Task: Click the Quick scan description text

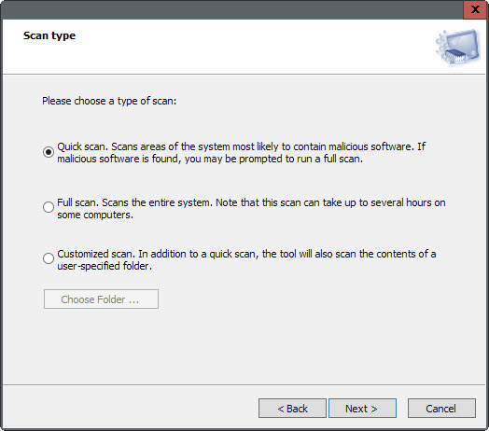Action: click(x=242, y=152)
